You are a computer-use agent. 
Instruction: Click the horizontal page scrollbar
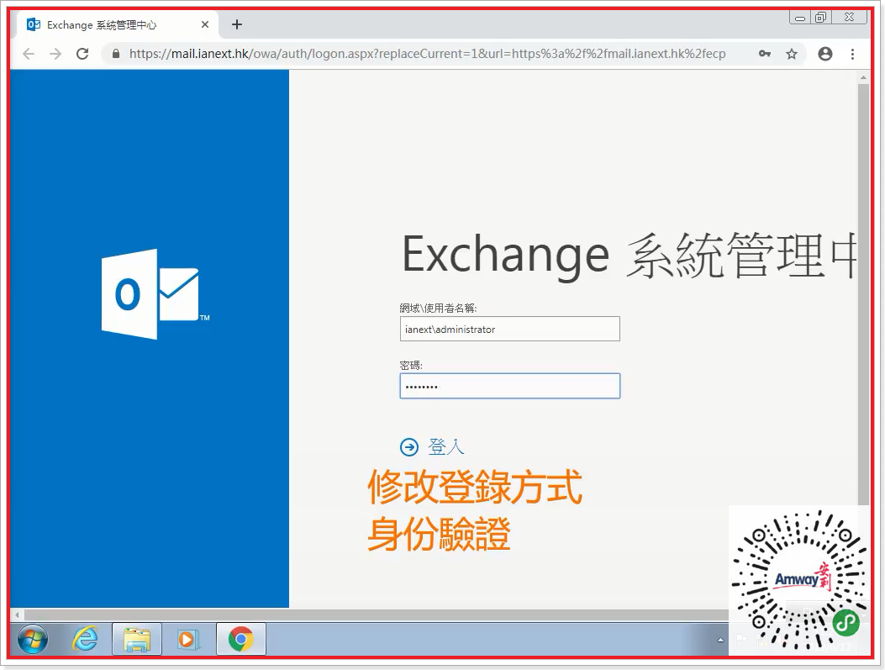point(378,615)
